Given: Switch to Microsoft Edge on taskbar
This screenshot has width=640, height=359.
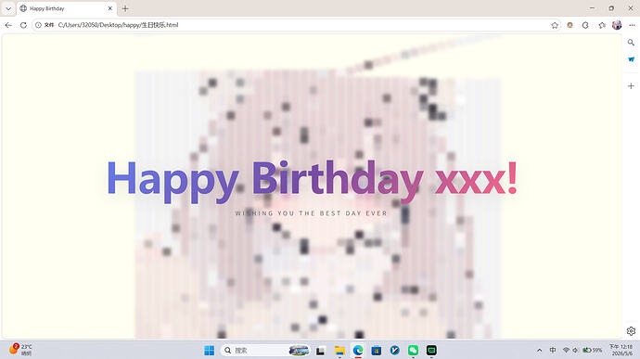Looking at the screenshot, I should click(x=358, y=350).
